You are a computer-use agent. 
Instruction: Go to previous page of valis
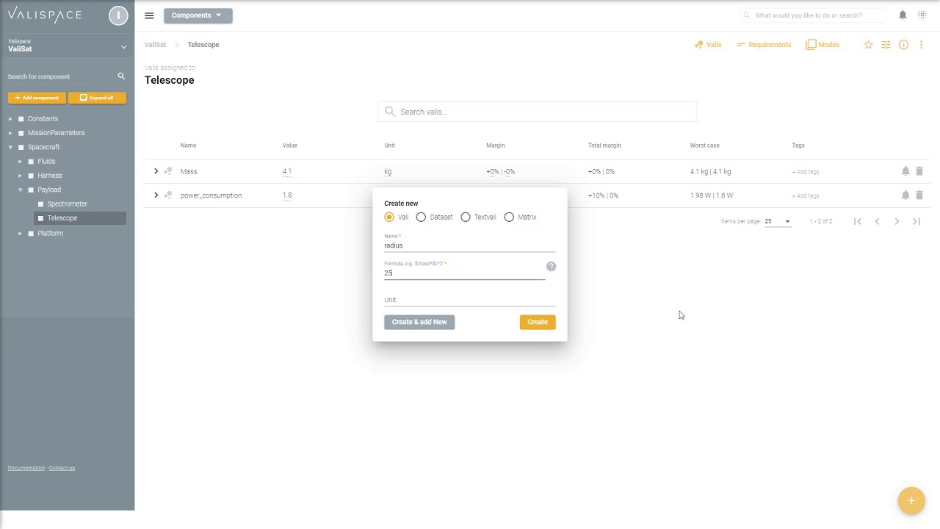tap(877, 221)
